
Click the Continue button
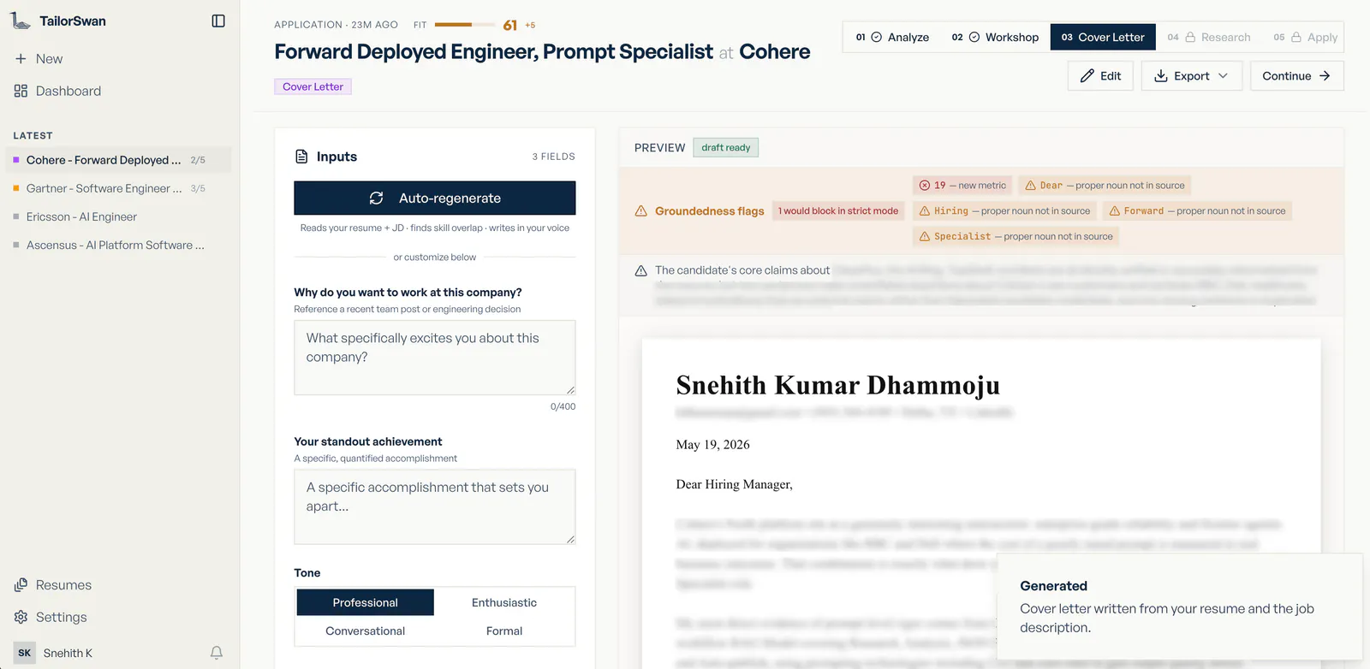click(x=1296, y=76)
